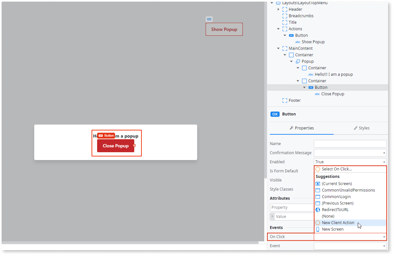Click the Name input field
The height and width of the screenshot is (255, 393).
[350, 143]
